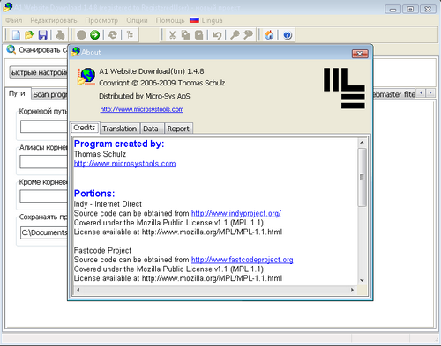The image size is (441, 346).
Task: Select the Пути tab in main window
Action: (x=17, y=93)
